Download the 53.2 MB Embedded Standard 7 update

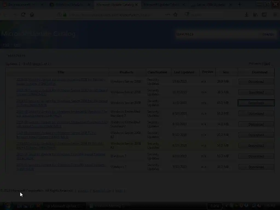(x=256, y=113)
